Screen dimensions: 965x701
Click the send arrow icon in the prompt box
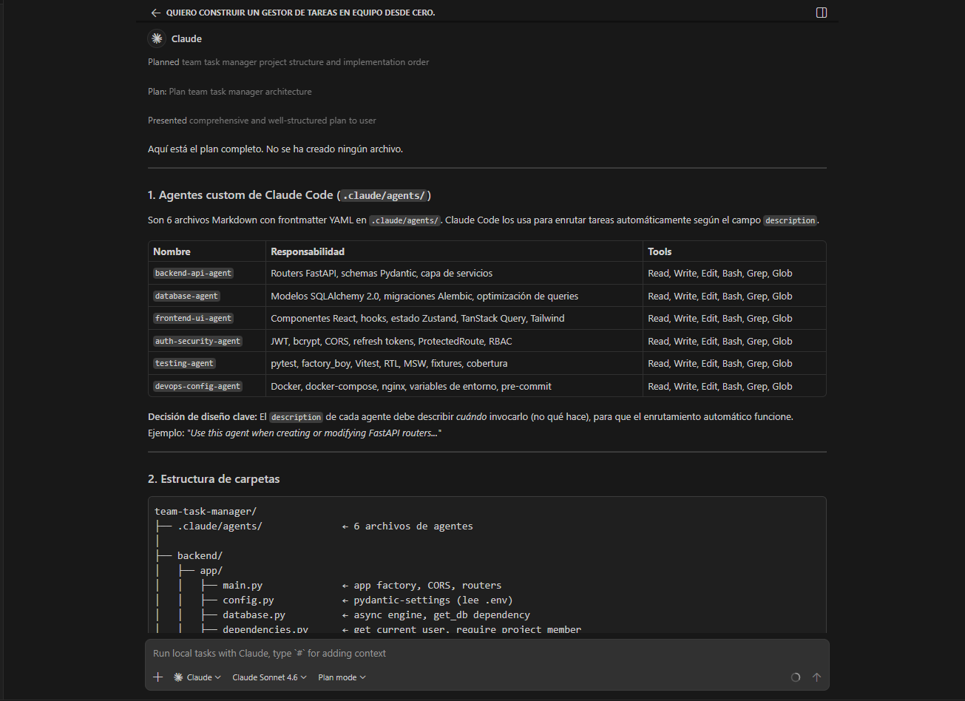pos(816,677)
